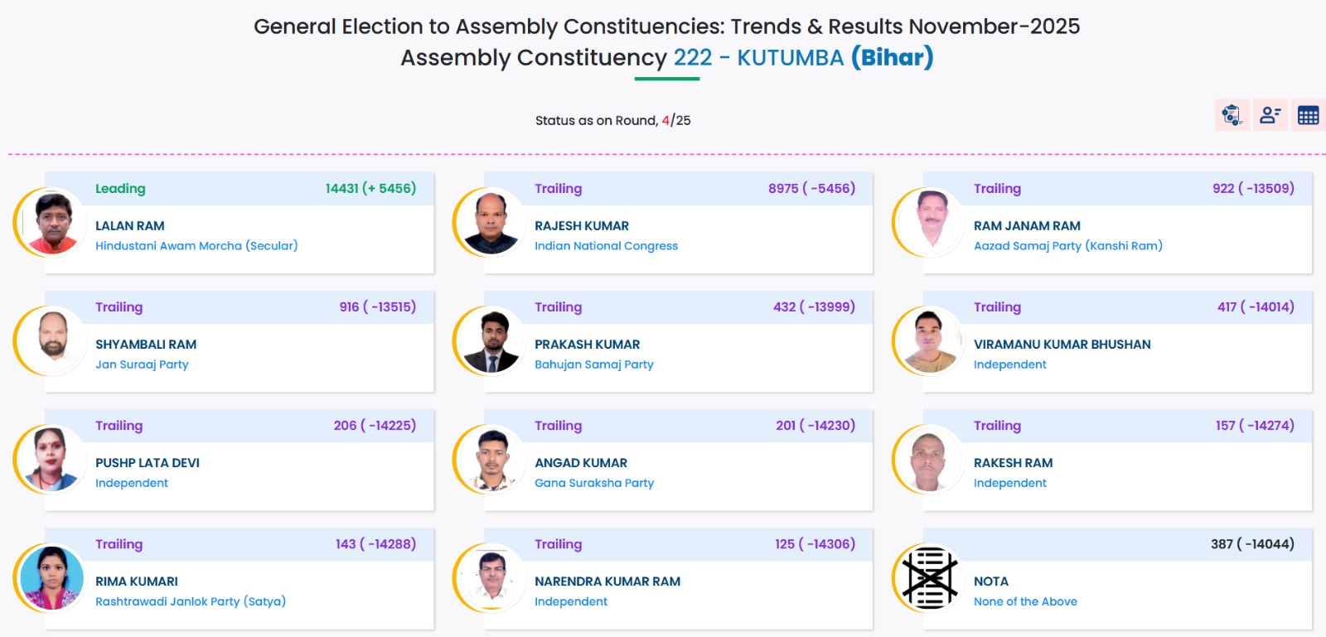This screenshot has height=637, width=1326.
Task: Click the Aazad Samaj Party (Kanshi Ram) label
Action: point(1067,246)
